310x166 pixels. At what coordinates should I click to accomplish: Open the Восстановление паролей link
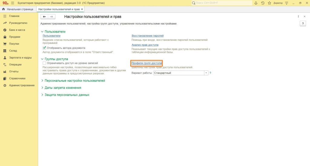click(147, 36)
